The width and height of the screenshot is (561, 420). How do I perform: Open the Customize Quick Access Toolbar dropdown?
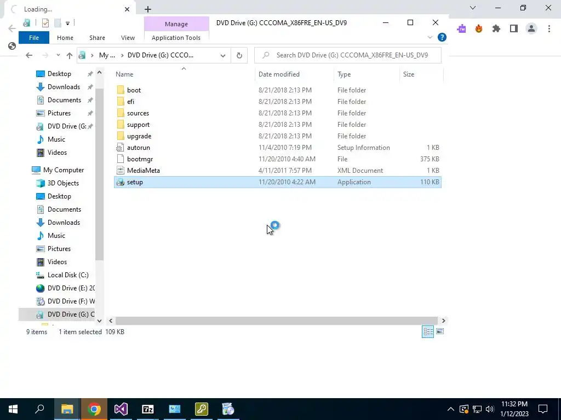pyautogui.click(x=67, y=24)
